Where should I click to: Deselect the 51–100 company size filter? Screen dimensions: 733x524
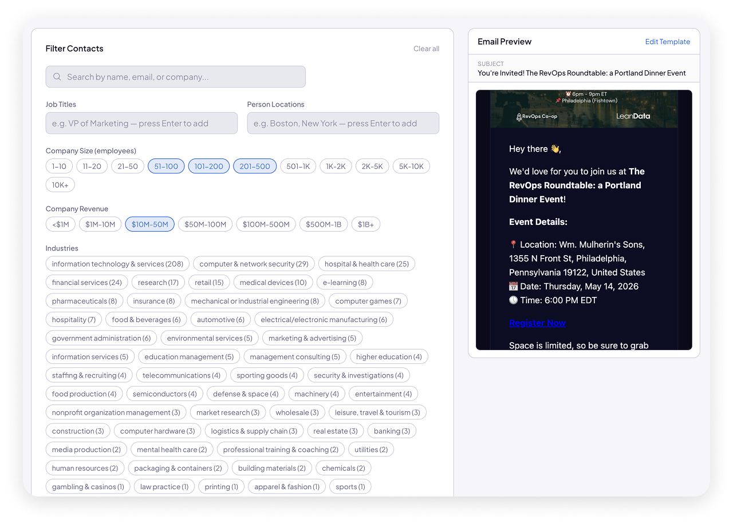click(165, 166)
